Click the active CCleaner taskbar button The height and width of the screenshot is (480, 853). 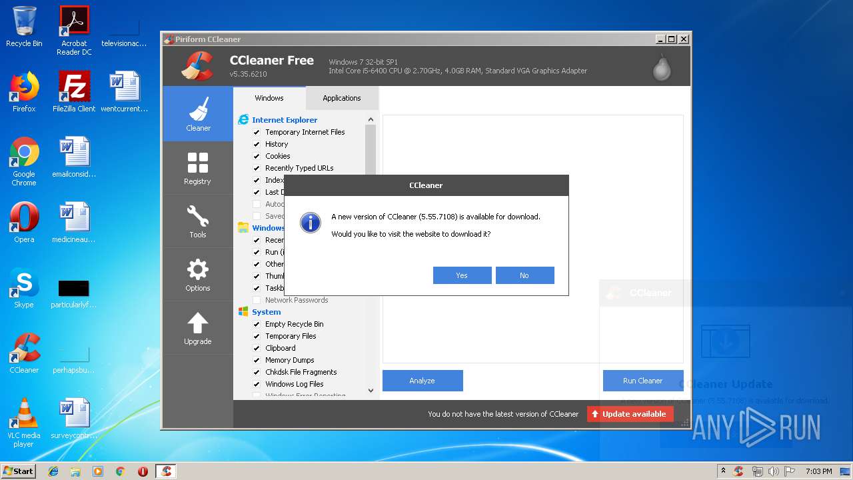[x=166, y=471]
